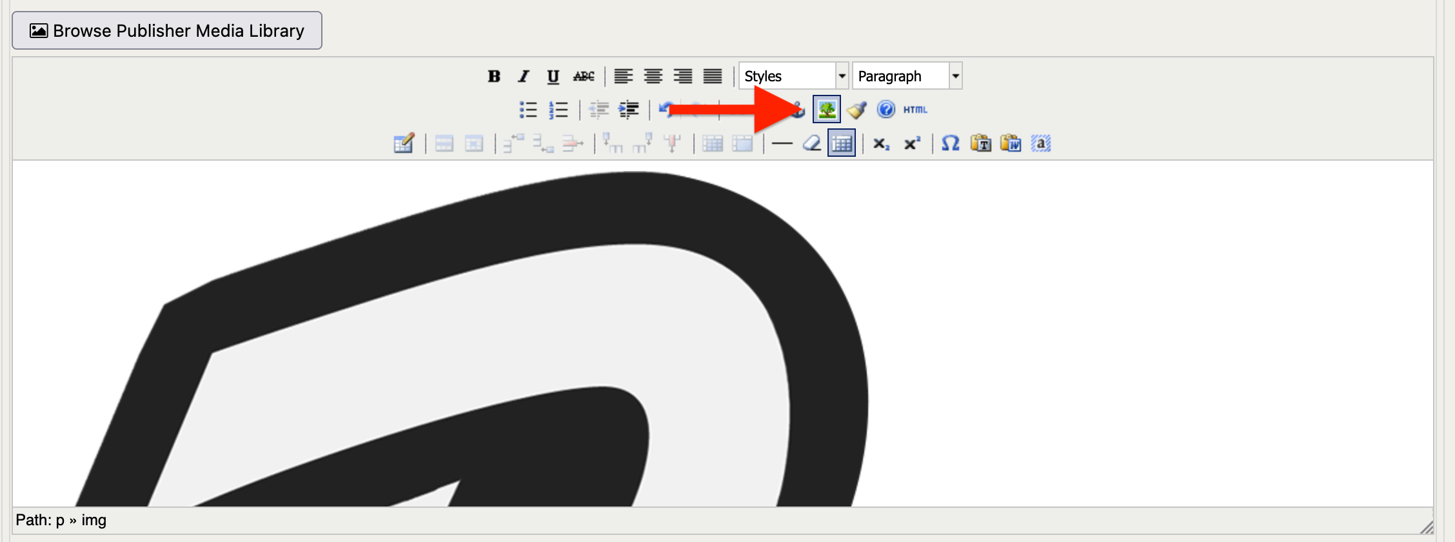Click the insert column before icon
This screenshot has height=542, width=1455.
[x=613, y=143]
